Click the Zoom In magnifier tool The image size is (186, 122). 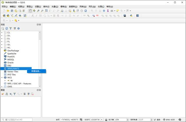(x=38, y=11)
